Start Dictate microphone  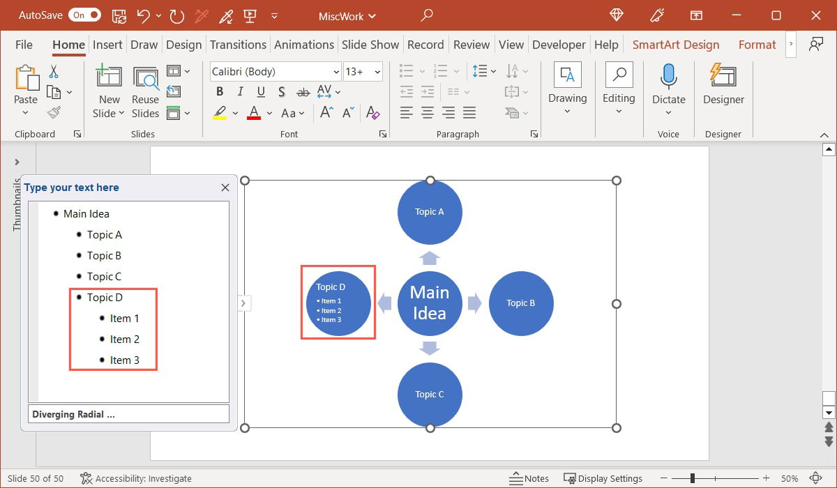coord(668,77)
